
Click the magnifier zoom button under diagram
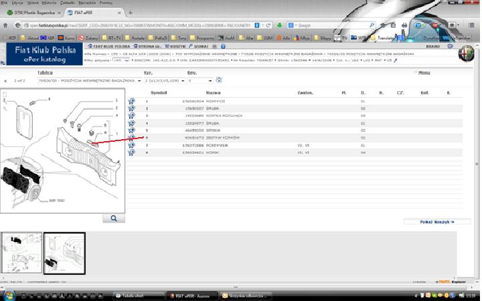click(114, 218)
